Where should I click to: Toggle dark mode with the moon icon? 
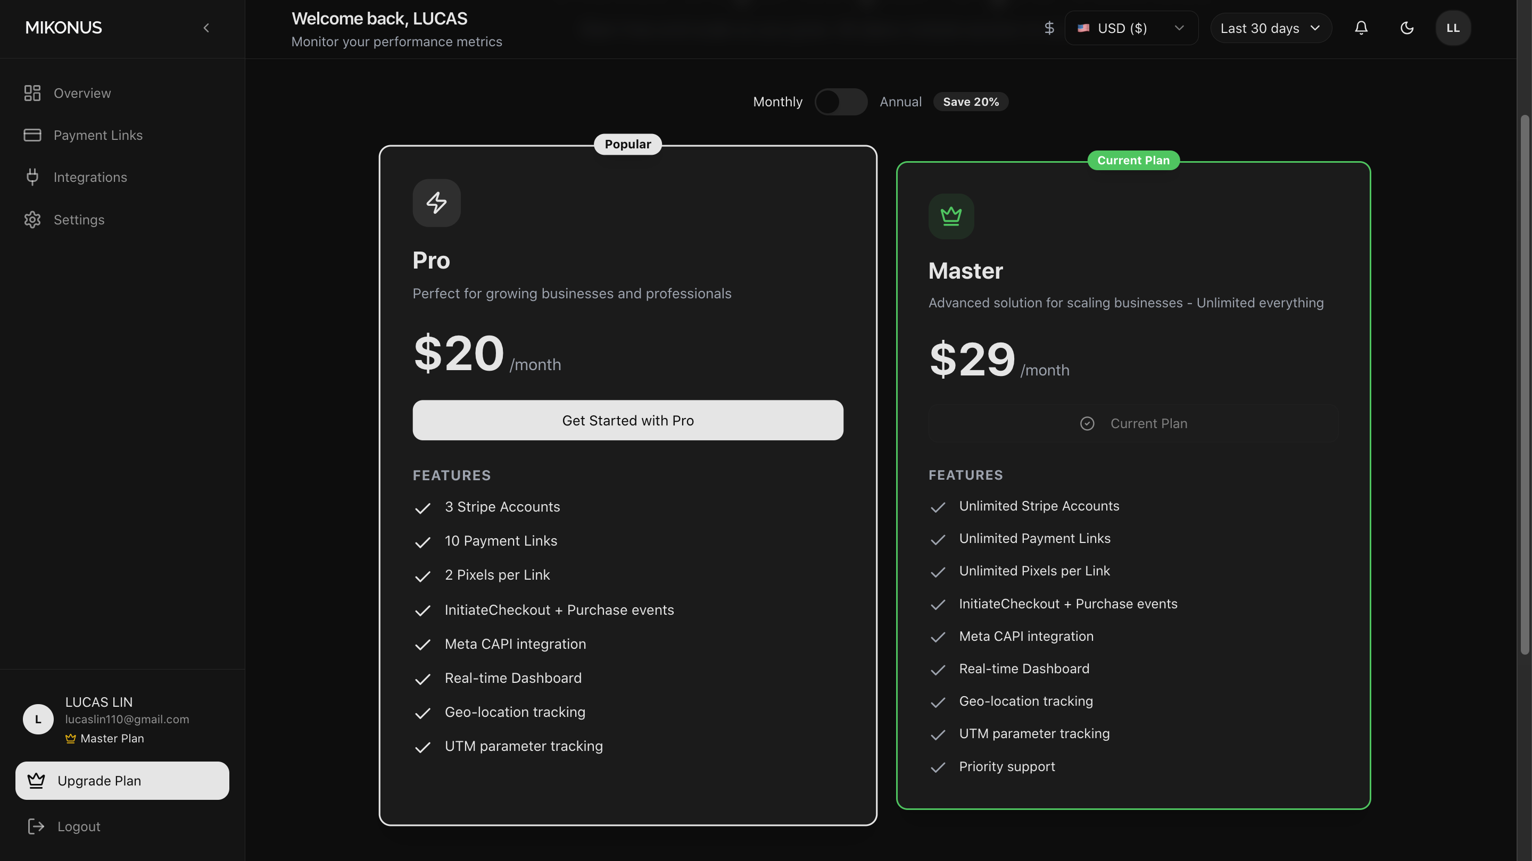(x=1406, y=28)
